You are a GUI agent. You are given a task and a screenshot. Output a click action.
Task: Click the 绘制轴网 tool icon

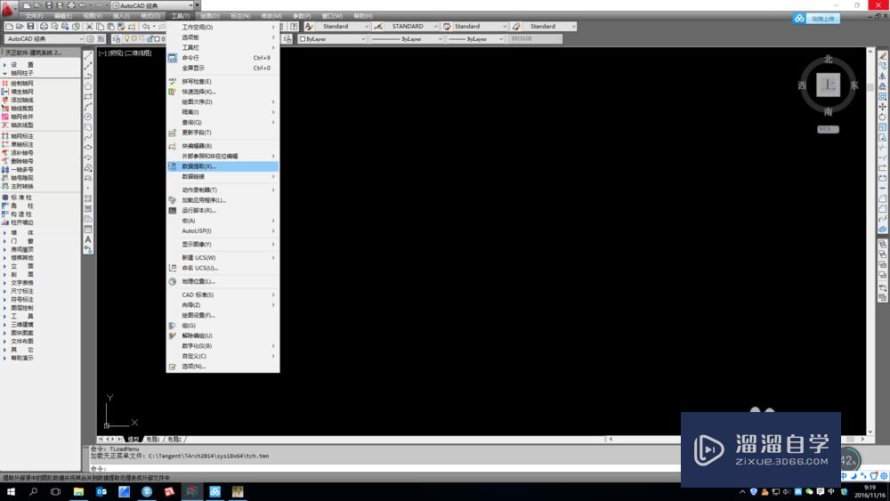click(5, 83)
